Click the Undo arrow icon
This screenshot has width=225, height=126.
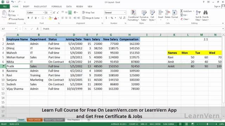click(13, 2)
